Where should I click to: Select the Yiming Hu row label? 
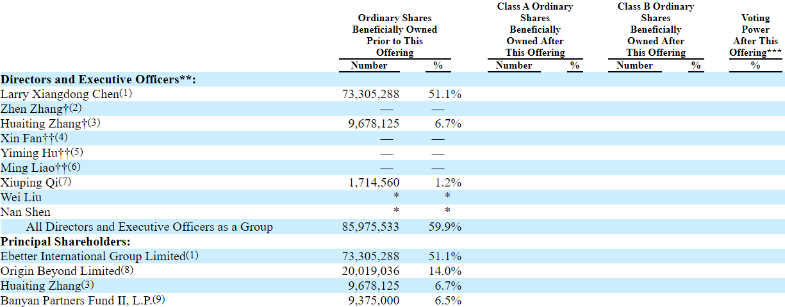click(x=42, y=153)
